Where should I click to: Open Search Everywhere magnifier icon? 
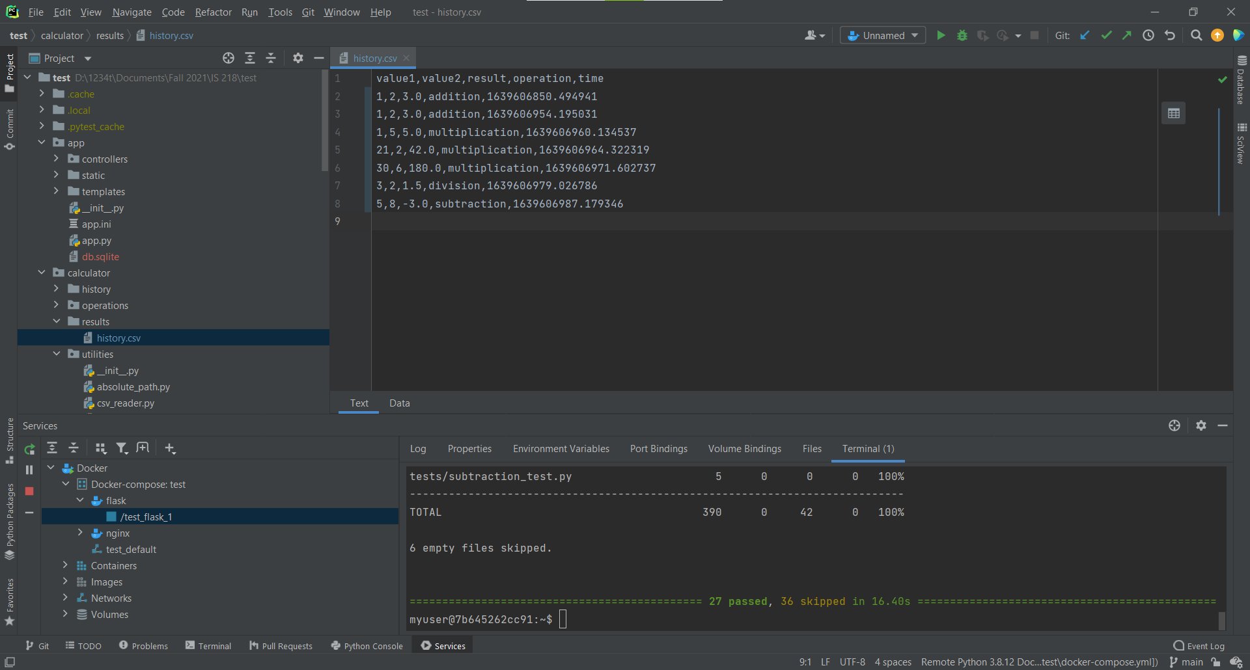pos(1196,36)
